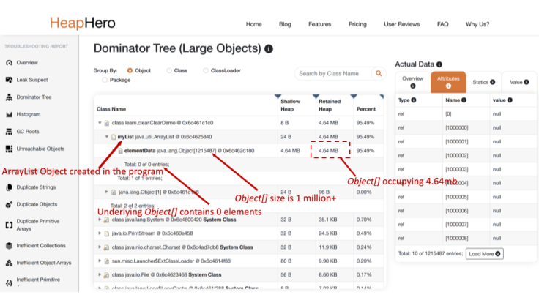Open the Duplicate Strings sidebar icon
The height and width of the screenshot is (303, 539).
10,187
